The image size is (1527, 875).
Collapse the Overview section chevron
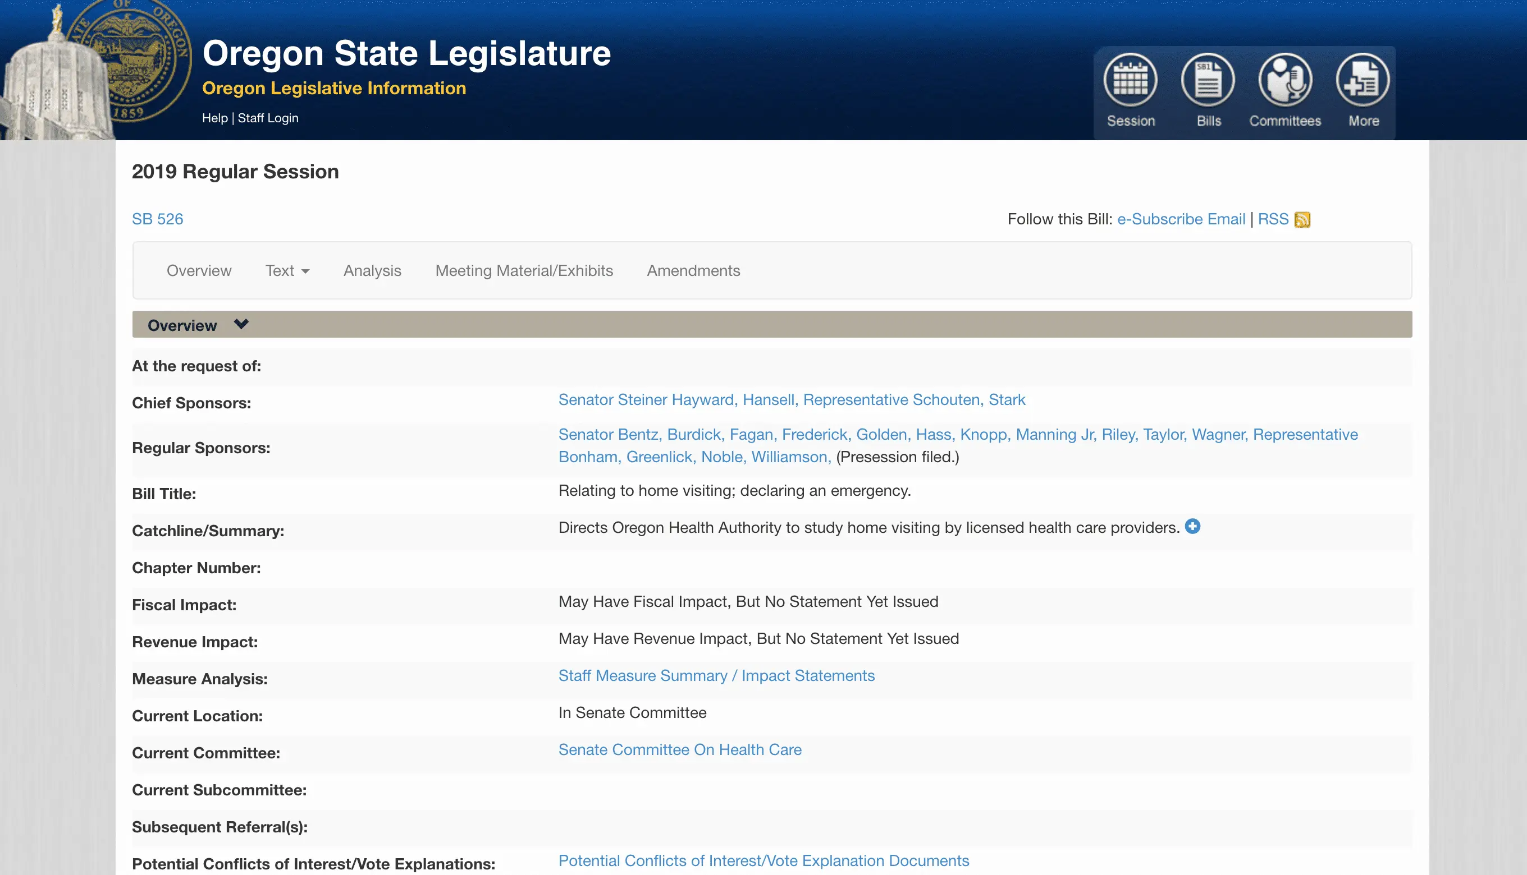coord(241,325)
